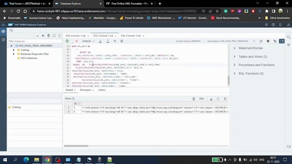Click the delete database trash icon
292x164 pixels.
(48, 36)
